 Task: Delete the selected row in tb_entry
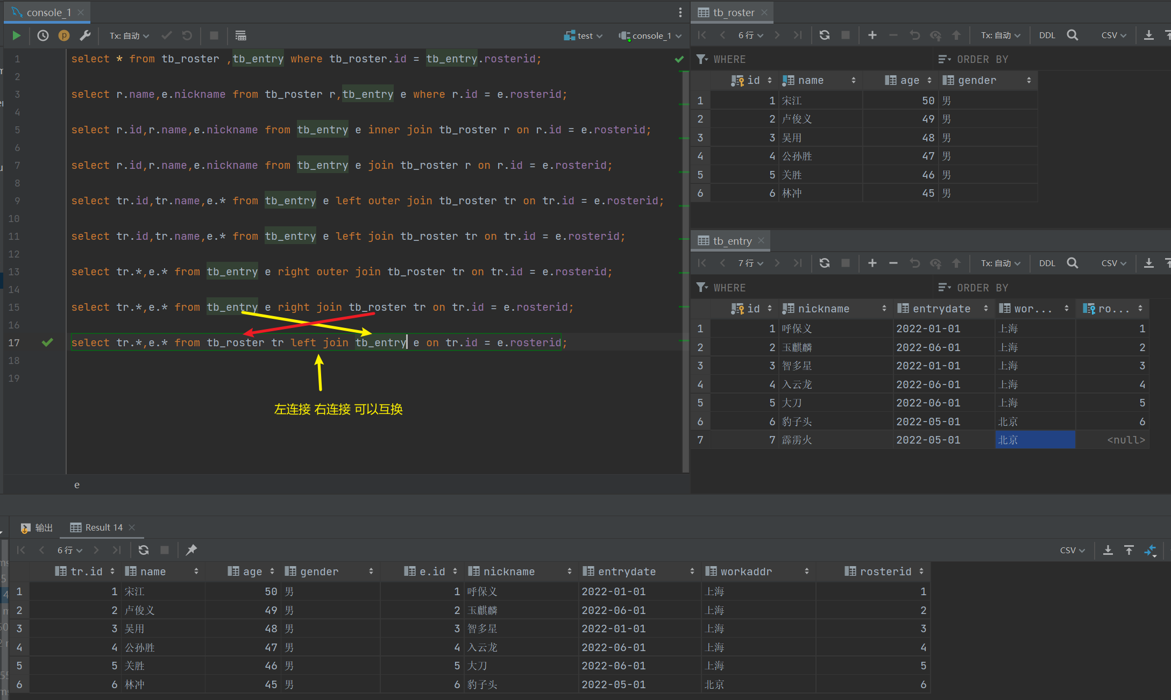[893, 263]
